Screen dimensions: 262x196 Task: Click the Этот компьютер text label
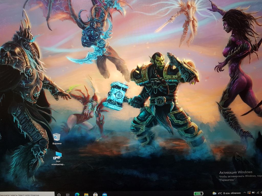click(58, 163)
